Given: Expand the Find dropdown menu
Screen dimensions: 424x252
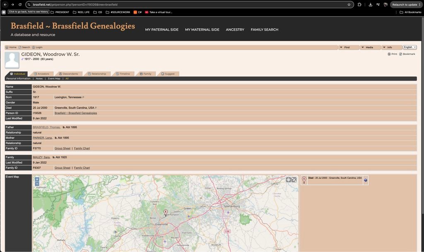Looking at the screenshot, I should point(349,47).
